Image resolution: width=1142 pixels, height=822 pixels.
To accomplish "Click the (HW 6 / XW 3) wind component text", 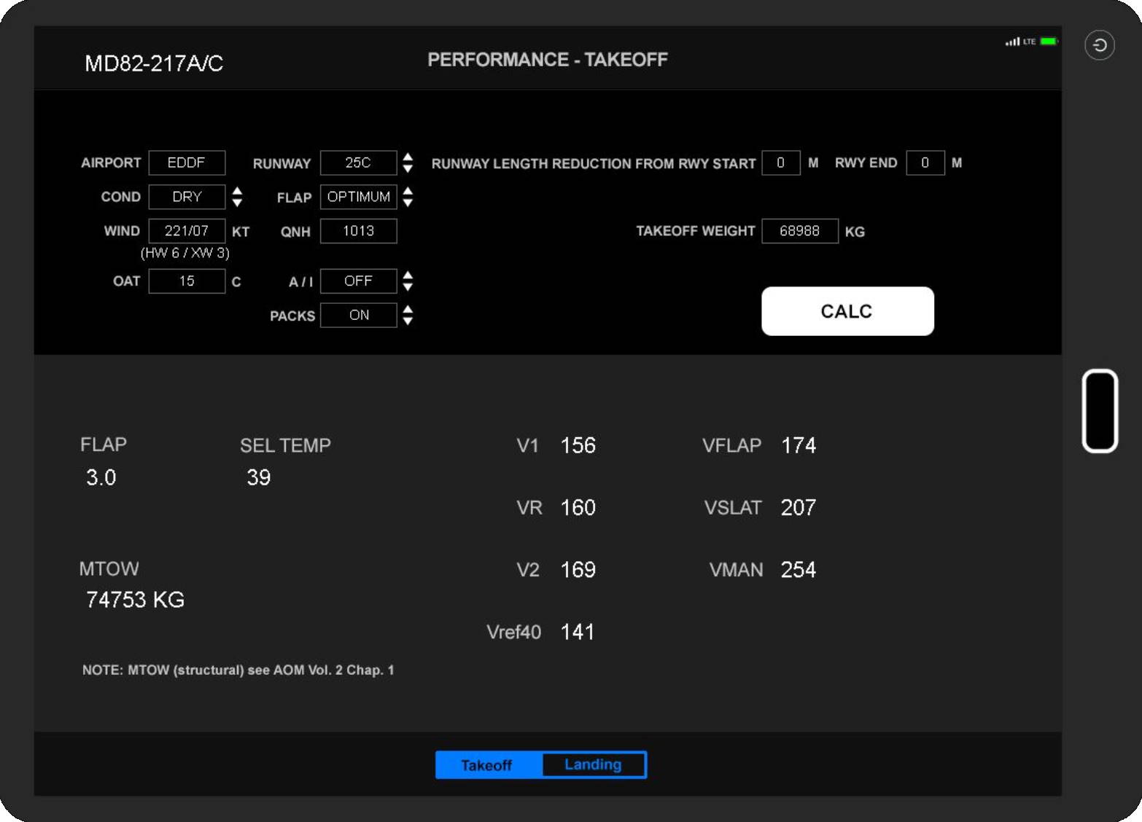I will 185,253.
